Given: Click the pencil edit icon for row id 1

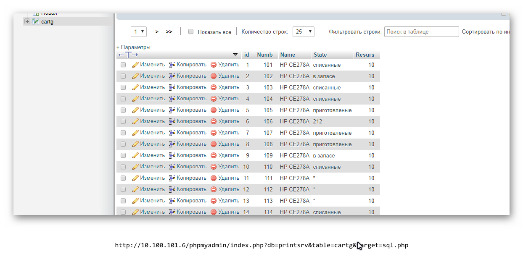Looking at the screenshot, I should click(x=135, y=65).
